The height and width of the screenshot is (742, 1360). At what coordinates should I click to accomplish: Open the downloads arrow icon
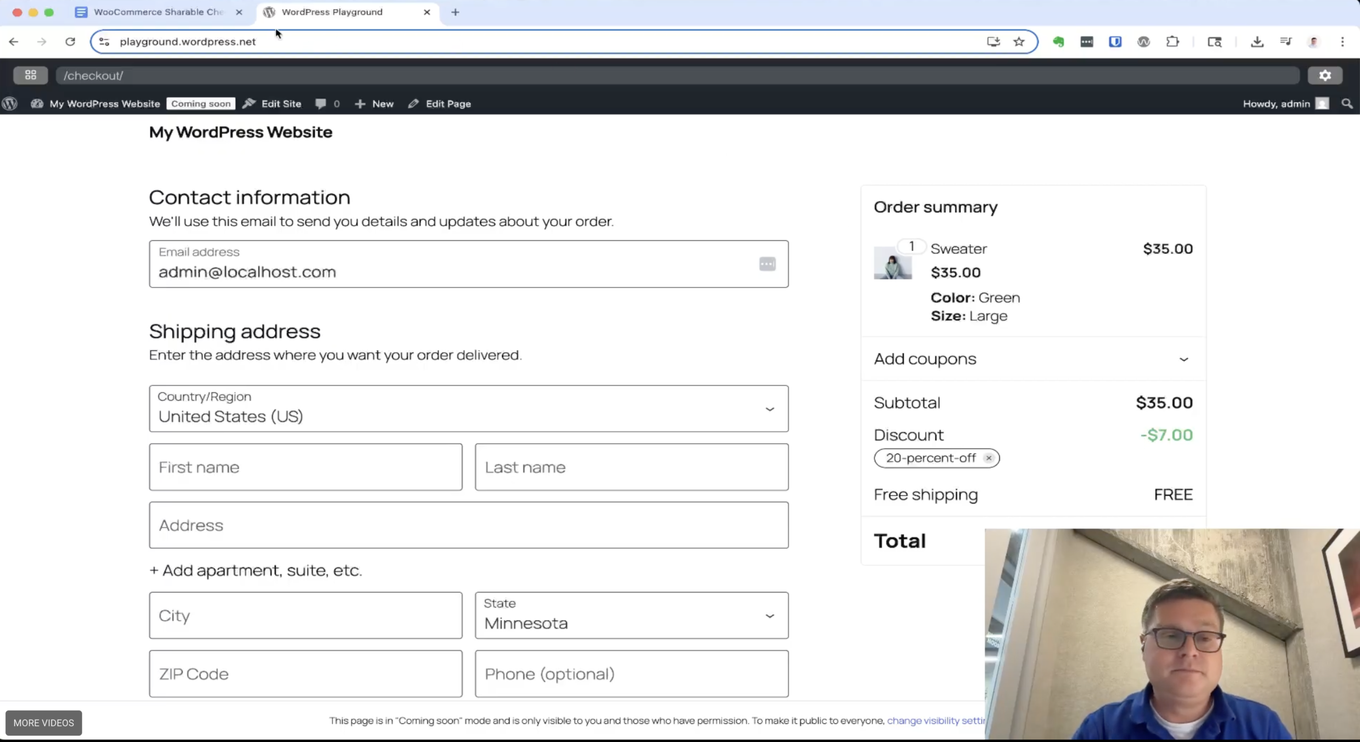coord(1257,41)
